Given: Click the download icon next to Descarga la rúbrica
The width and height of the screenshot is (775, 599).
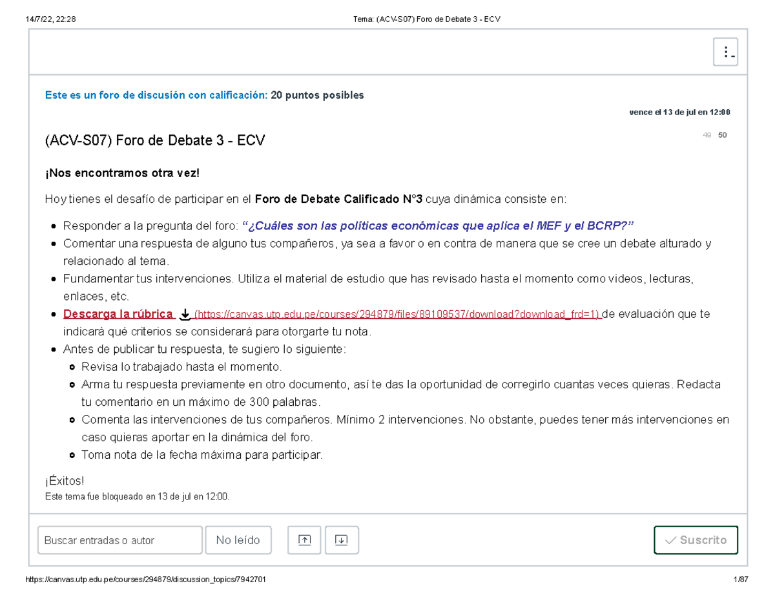Looking at the screenshot, I should [x=185, y=314].
